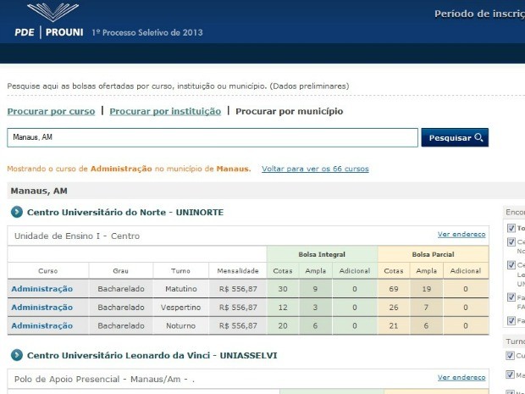Click Bolsa Parcial Cotas value 69
This screenshot has width=525, height=394.
[x=394, y=289]
